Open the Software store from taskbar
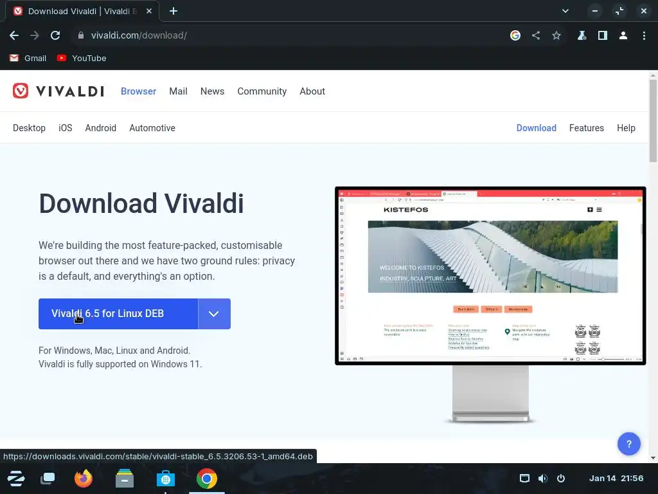The height and width of the screenshot is (494, 658). pos(166,479)
